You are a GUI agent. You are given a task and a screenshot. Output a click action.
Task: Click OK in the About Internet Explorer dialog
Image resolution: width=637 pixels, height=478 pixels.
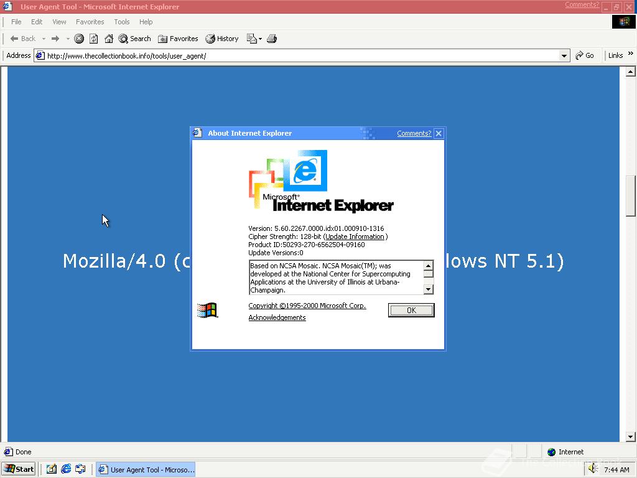click(411, 310)
